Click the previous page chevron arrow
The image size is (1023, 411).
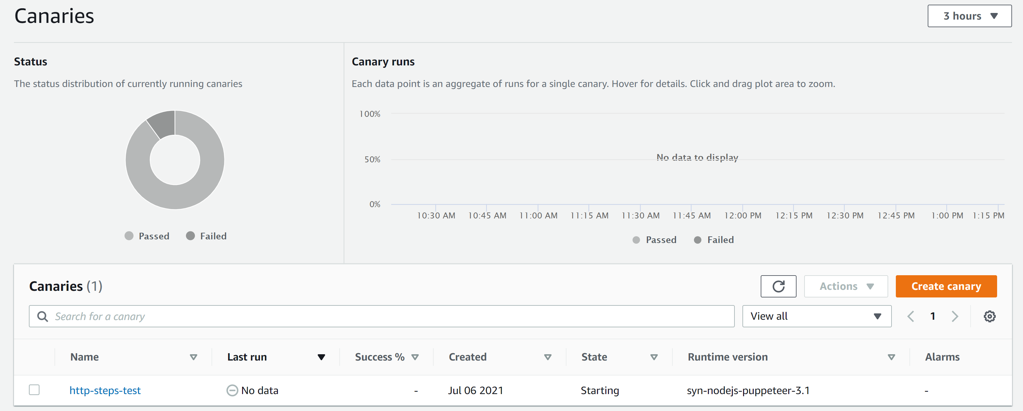[911, 316]
